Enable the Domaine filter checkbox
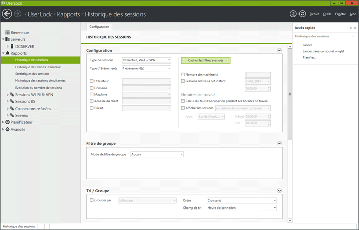The height and width of the screenshot is (230, 359). pos(92,88)
